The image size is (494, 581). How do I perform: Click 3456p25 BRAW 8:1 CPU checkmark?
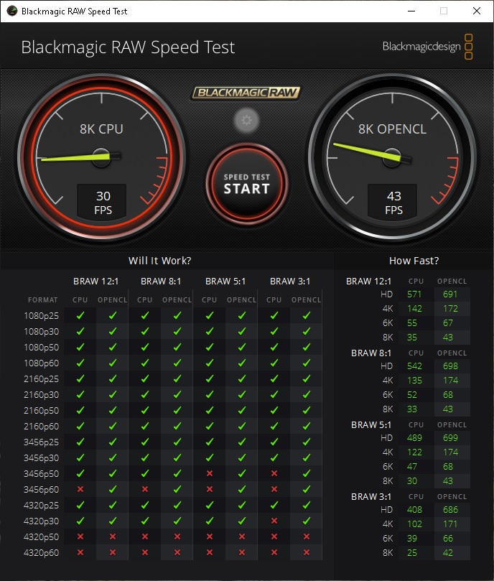(145, 442)
